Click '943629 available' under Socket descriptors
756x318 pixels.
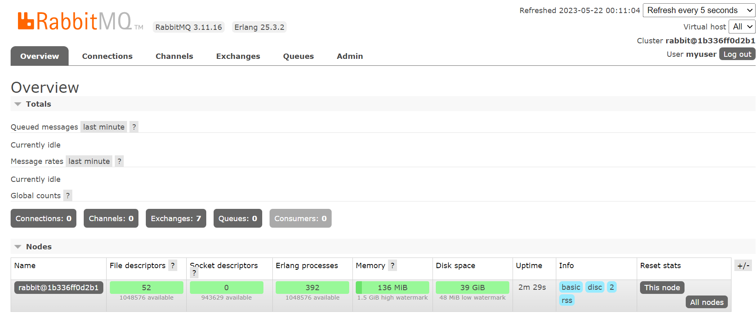(227, 298)
